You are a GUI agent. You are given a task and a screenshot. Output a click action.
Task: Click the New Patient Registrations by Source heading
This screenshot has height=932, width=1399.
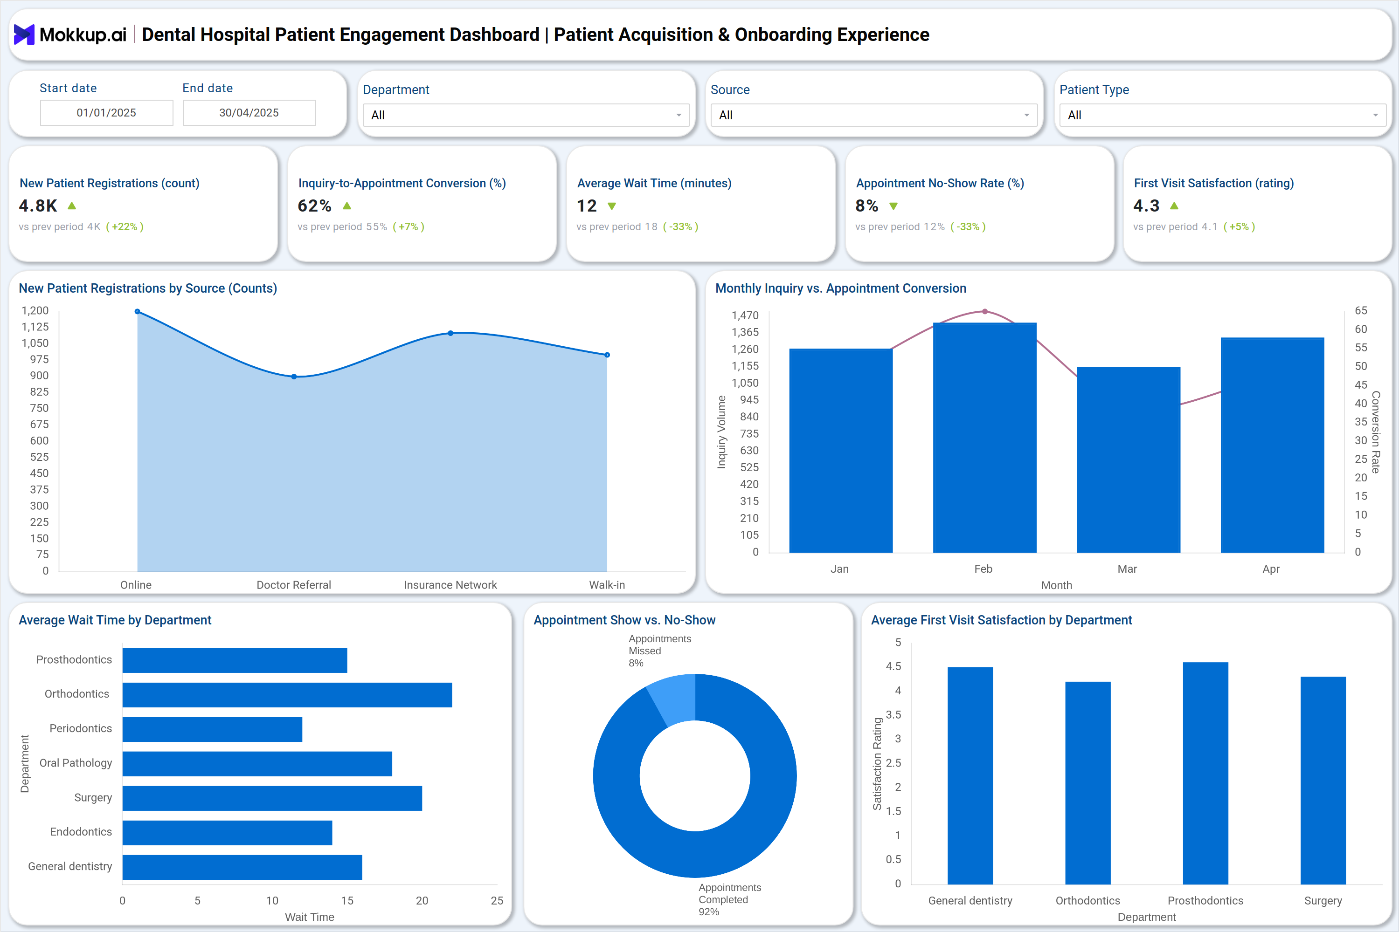point(148,288)
